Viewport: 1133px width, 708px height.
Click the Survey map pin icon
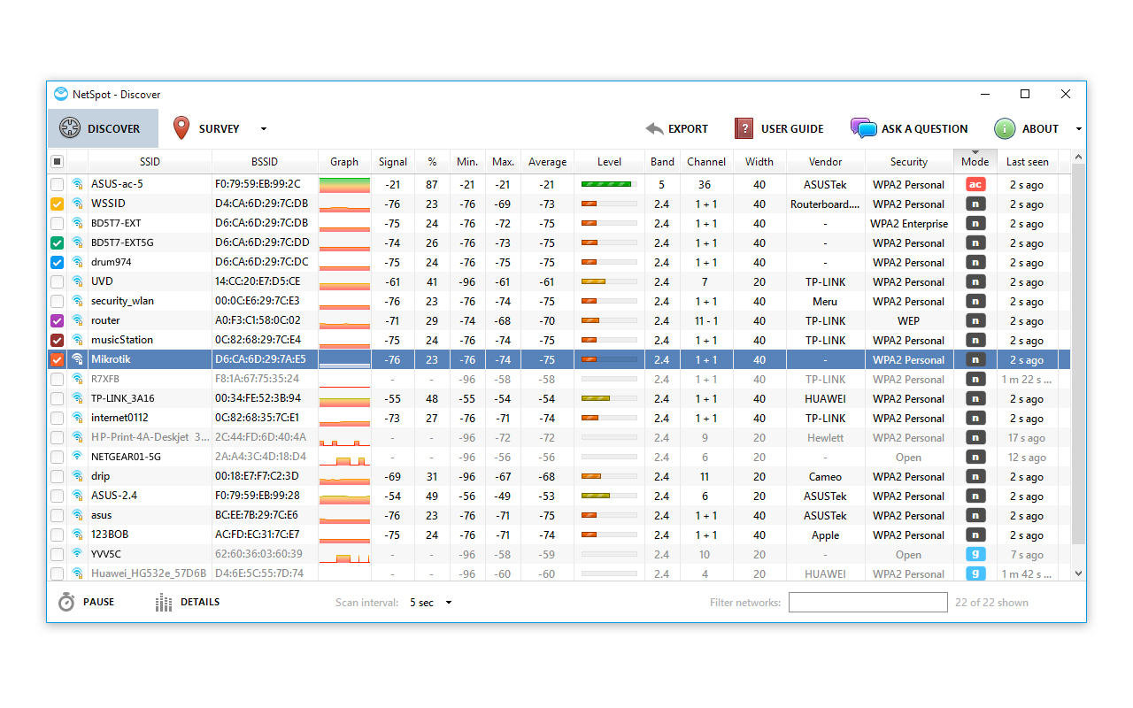pos(181,128)
